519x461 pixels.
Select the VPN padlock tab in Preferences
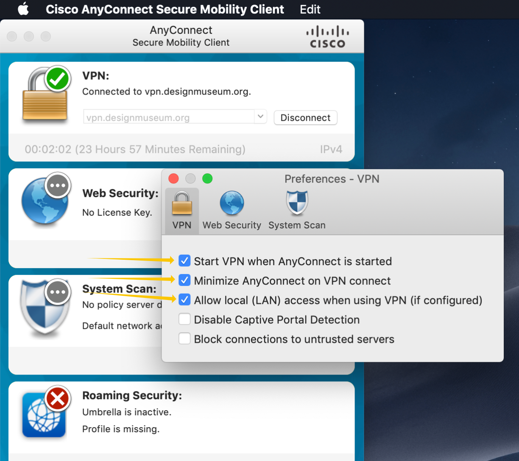(x=182, y=211)
